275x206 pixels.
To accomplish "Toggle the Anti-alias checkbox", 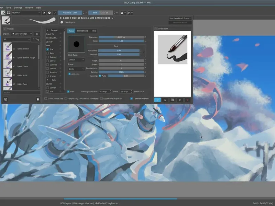I will [69, 74].
